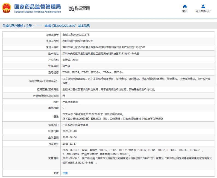Select registration number value 粤械注准20202221879
The width and height of the screenshot is (217, 178).
(x=76, y=35)
